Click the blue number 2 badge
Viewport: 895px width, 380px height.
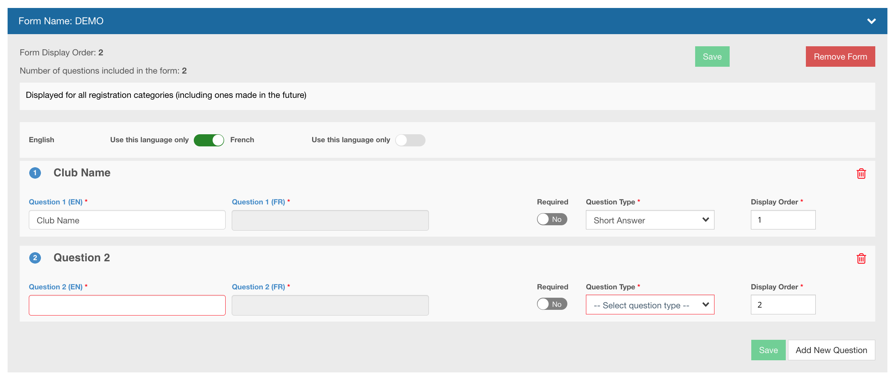[35, 258]
